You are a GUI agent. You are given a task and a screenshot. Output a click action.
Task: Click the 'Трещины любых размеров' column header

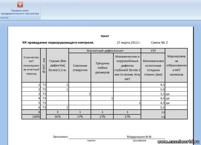[x=102, y=68]
